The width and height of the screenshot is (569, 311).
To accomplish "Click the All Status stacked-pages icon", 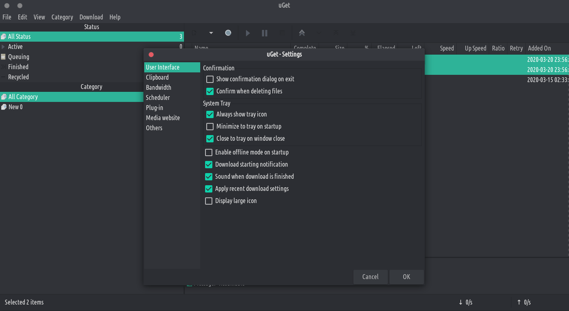I will tap(4, 36).
